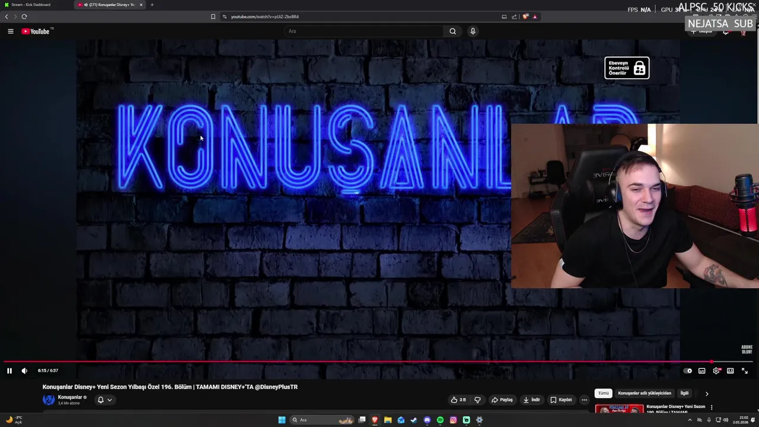
Task: Open Brave Shields lion icon in address bar
Action: point(525,17)
